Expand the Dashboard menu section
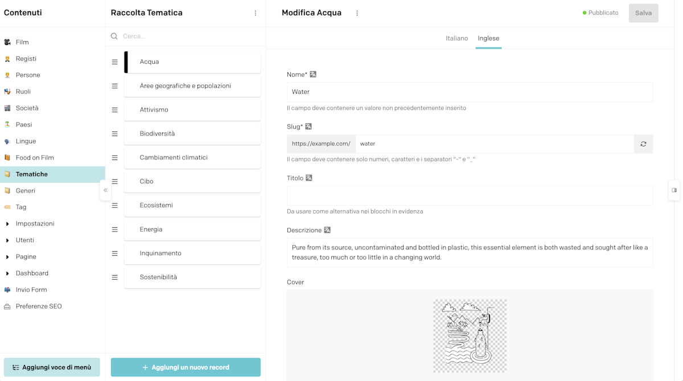The height and width of the screenshot is (381, 683). [7, 273]
